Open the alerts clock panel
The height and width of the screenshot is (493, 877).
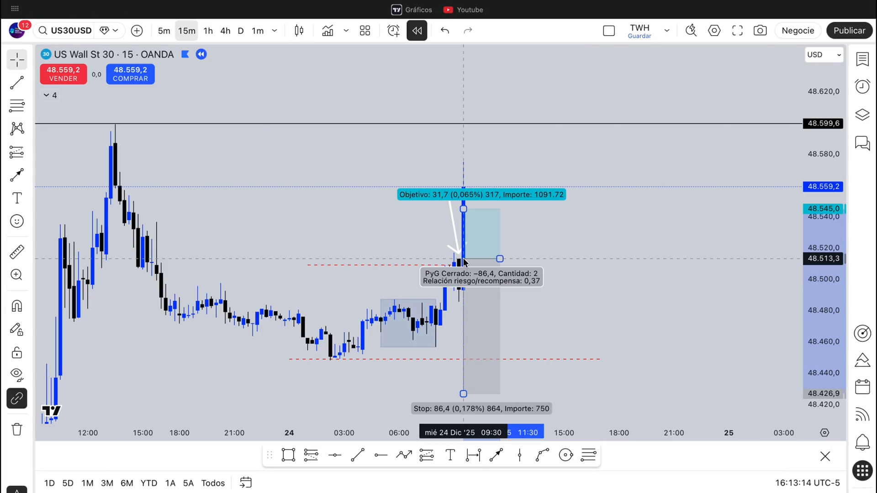(862, 86)
